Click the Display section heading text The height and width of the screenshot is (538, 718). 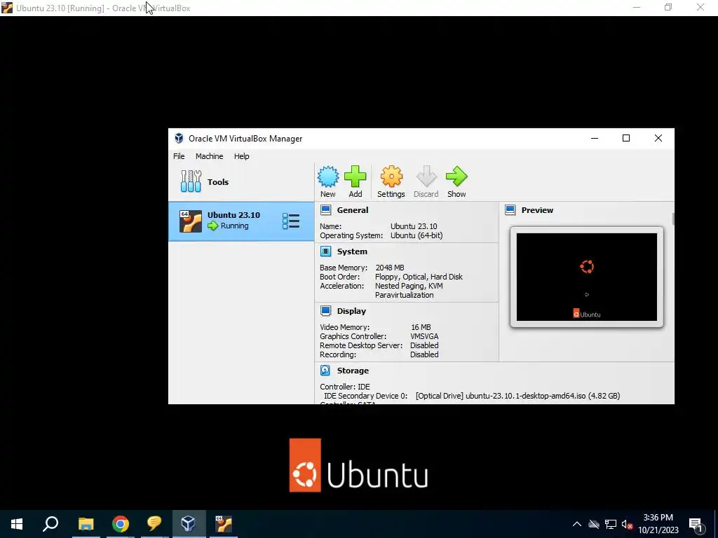point(351,310)
